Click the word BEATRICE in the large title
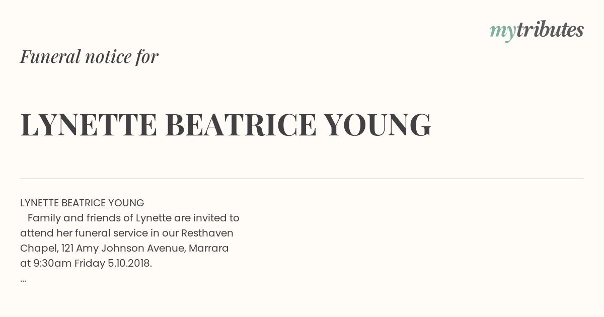Image resolution: width=604 pixels, height=317 pixels. [x=241, y=125]
